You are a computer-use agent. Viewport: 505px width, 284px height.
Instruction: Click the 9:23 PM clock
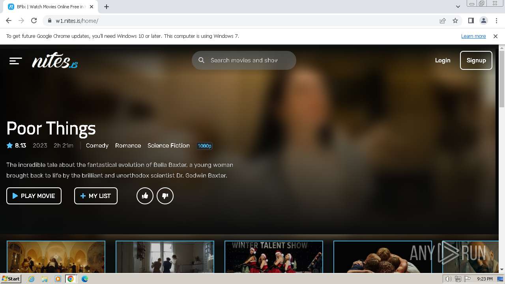(484, 279)
